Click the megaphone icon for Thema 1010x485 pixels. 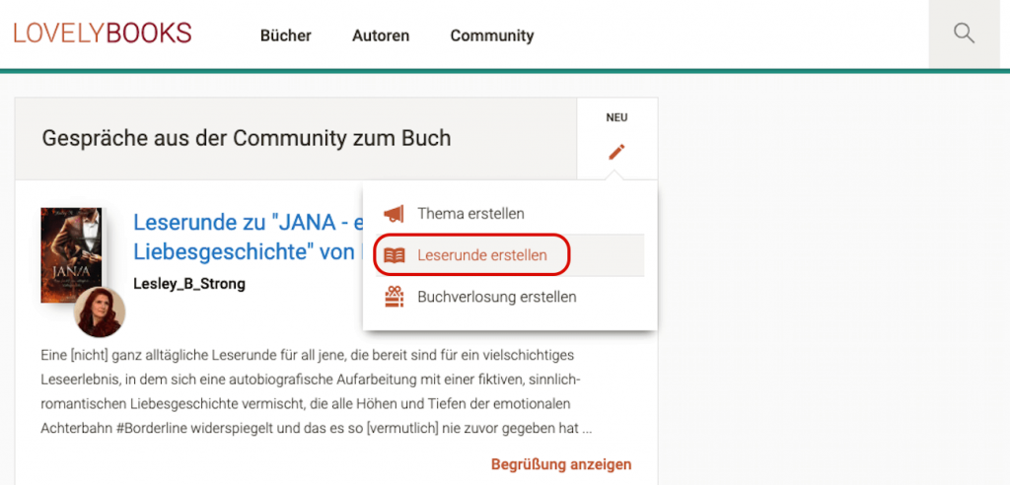pos(395,214)
